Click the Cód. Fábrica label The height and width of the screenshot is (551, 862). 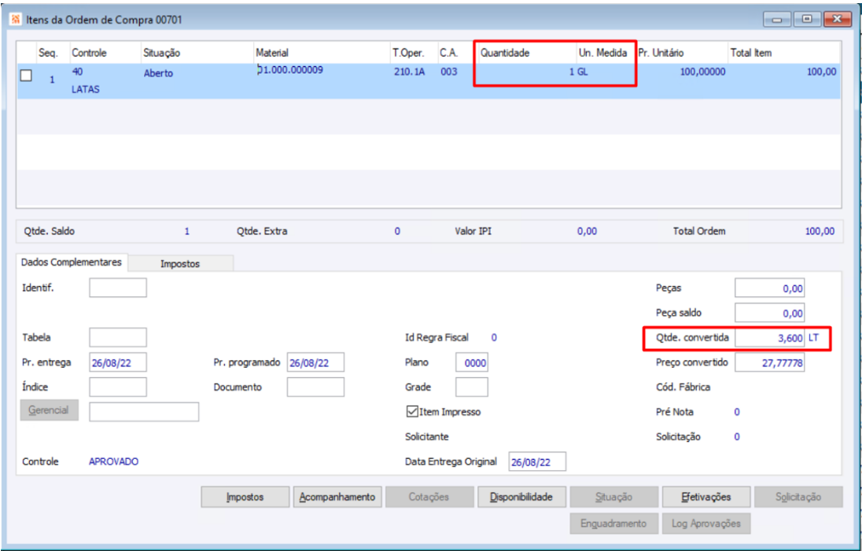683,387
